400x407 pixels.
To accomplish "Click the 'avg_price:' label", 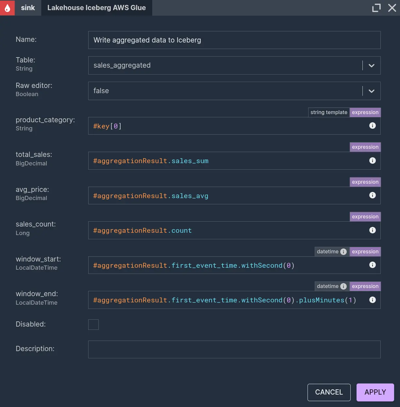I will click(32, 190).
